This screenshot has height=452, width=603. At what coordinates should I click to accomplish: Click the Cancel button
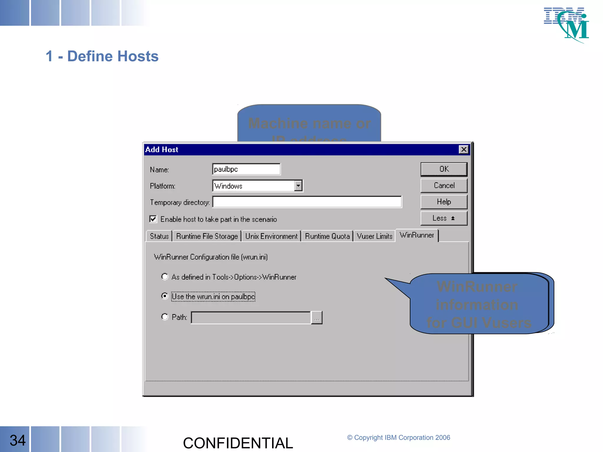444,185
